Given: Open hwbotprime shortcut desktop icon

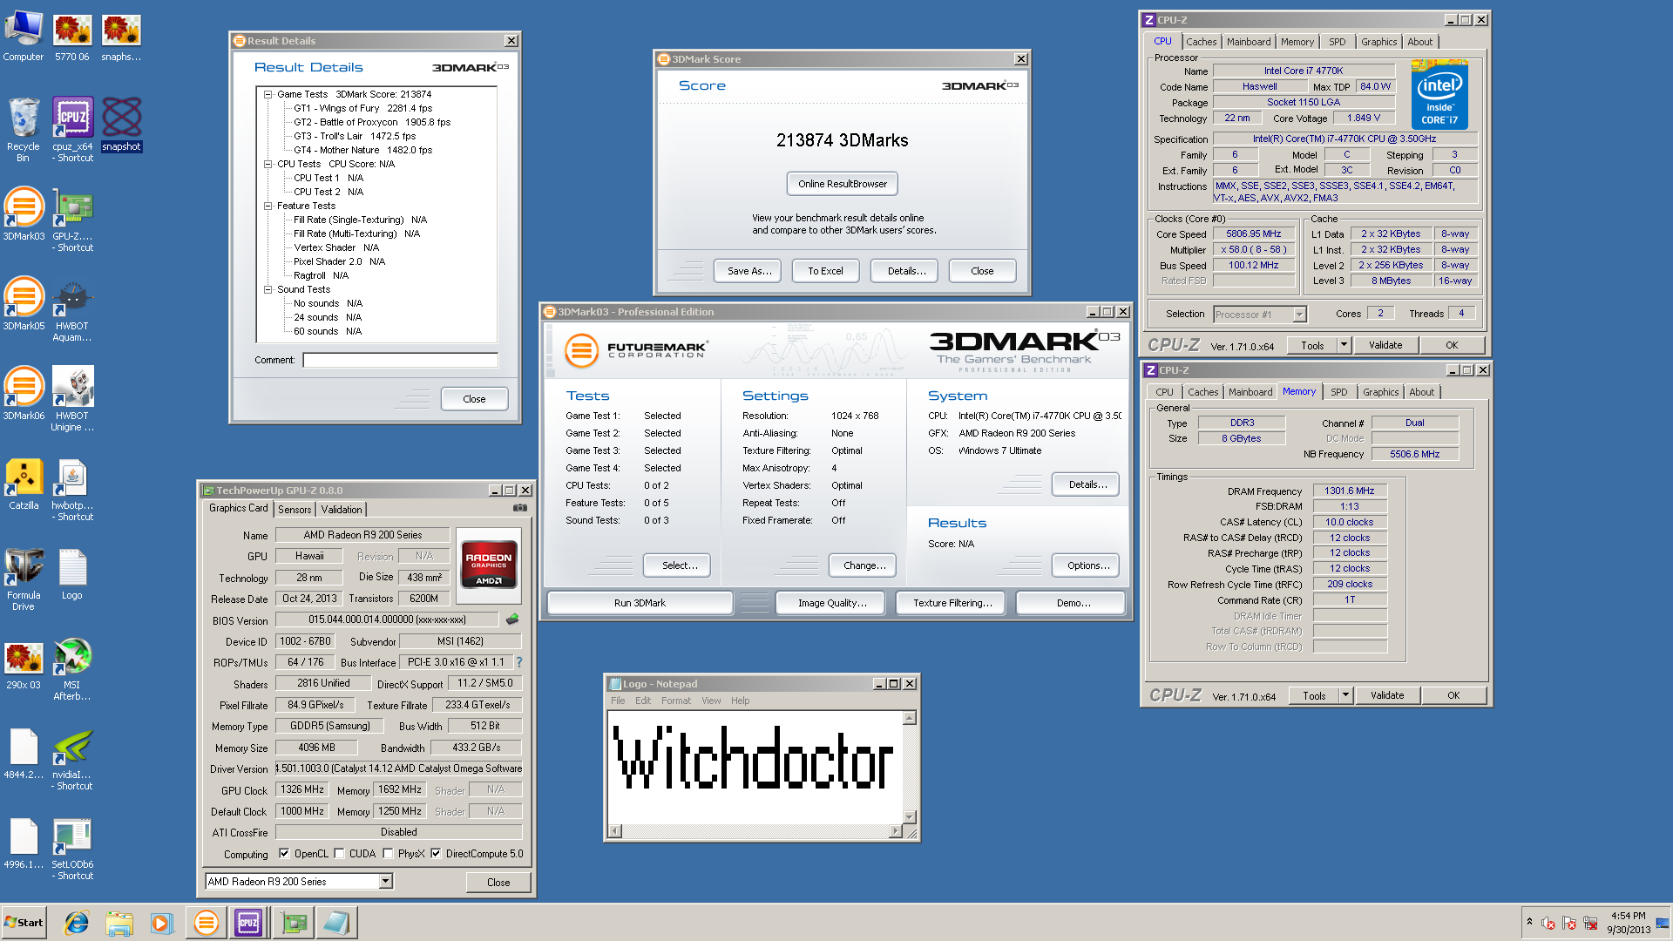Looking at the screenshot, I should point(72,489).
